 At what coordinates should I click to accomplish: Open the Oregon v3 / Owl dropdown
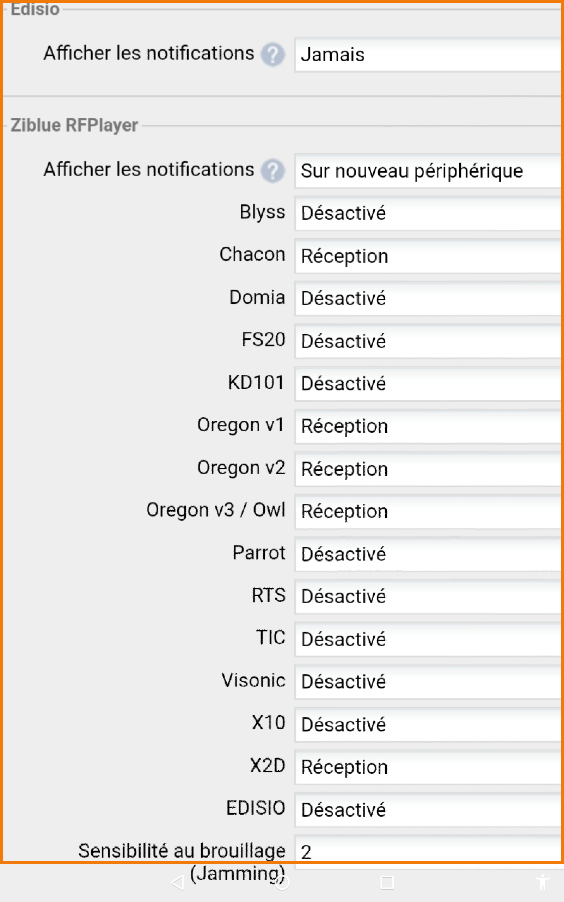pos(428,511)
